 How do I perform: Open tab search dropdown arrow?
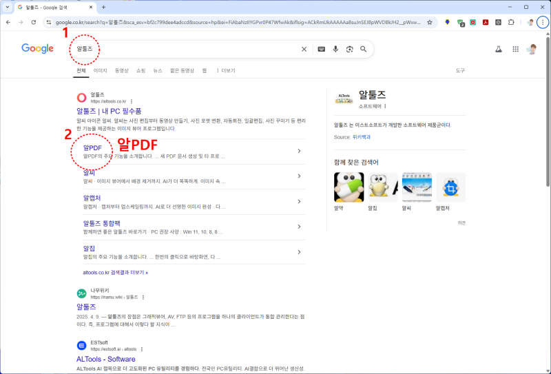(7, 7)
